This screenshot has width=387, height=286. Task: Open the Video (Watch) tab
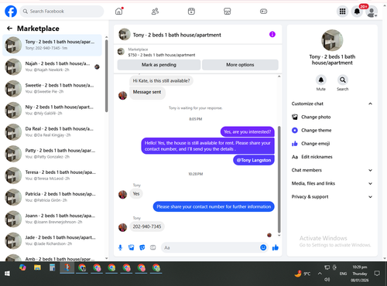coord(191,12)
